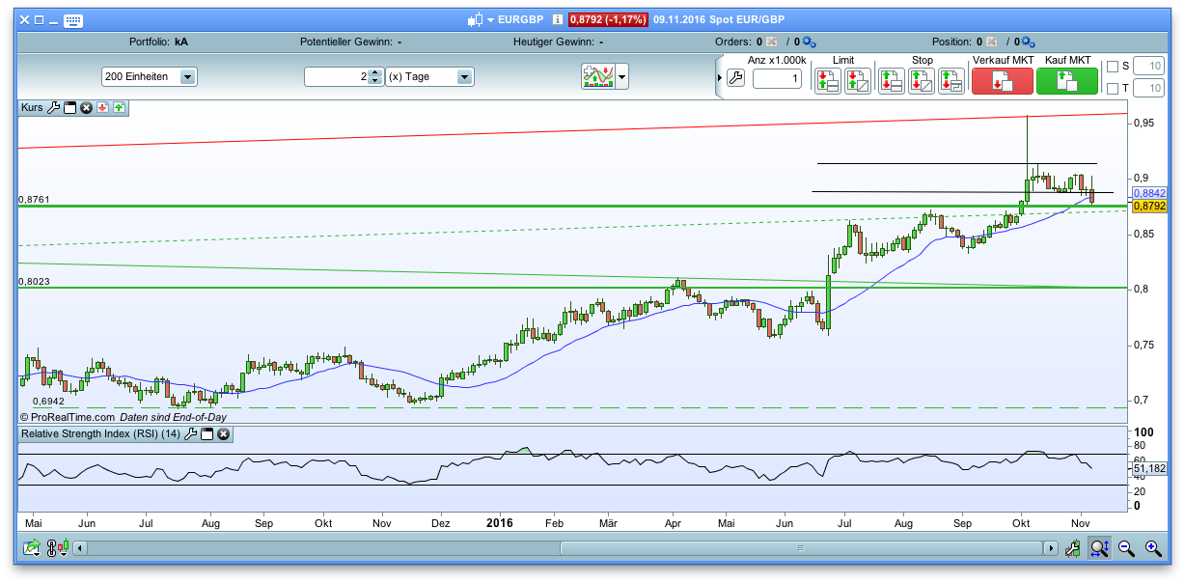Open the (x) Tage timeframe dropdown

point(464,77)
